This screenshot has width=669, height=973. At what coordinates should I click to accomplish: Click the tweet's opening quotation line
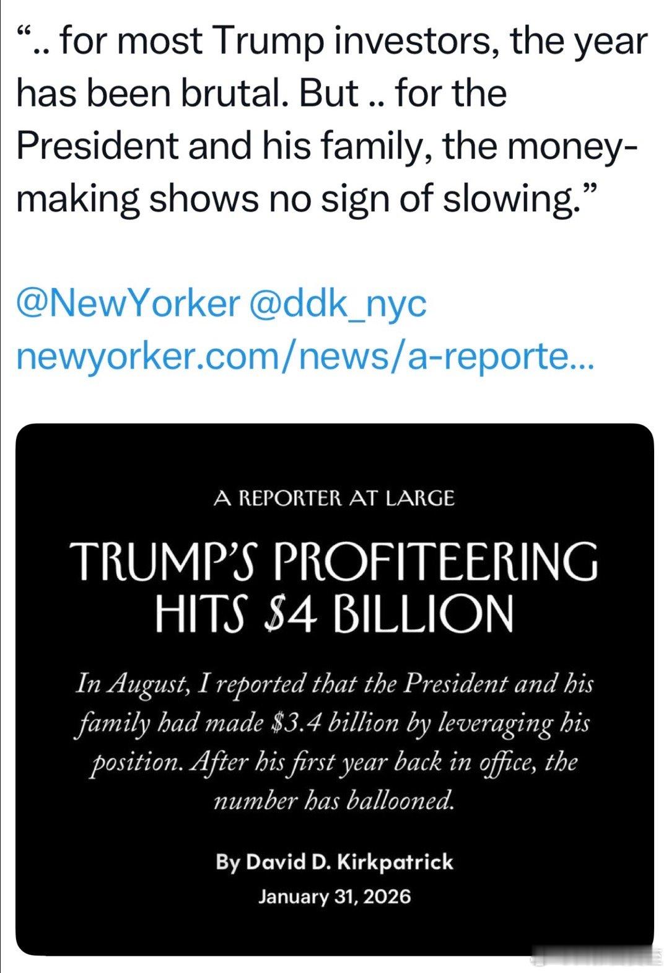[332, 41]
